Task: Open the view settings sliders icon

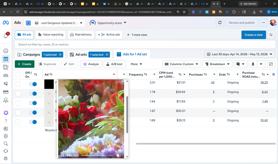Action: [x=271, y=35]
